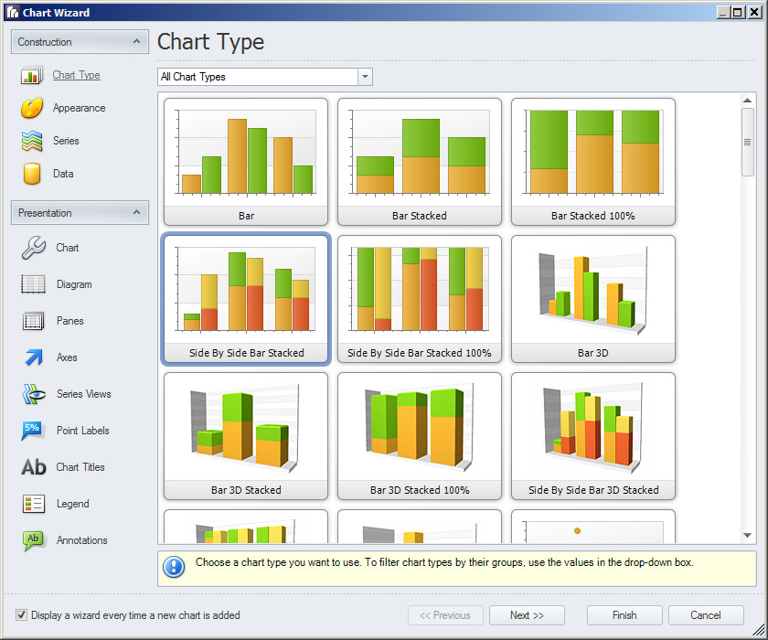Click the Appearance palette icon
This screenshot has height=640, width=768.
click(32, 108)
